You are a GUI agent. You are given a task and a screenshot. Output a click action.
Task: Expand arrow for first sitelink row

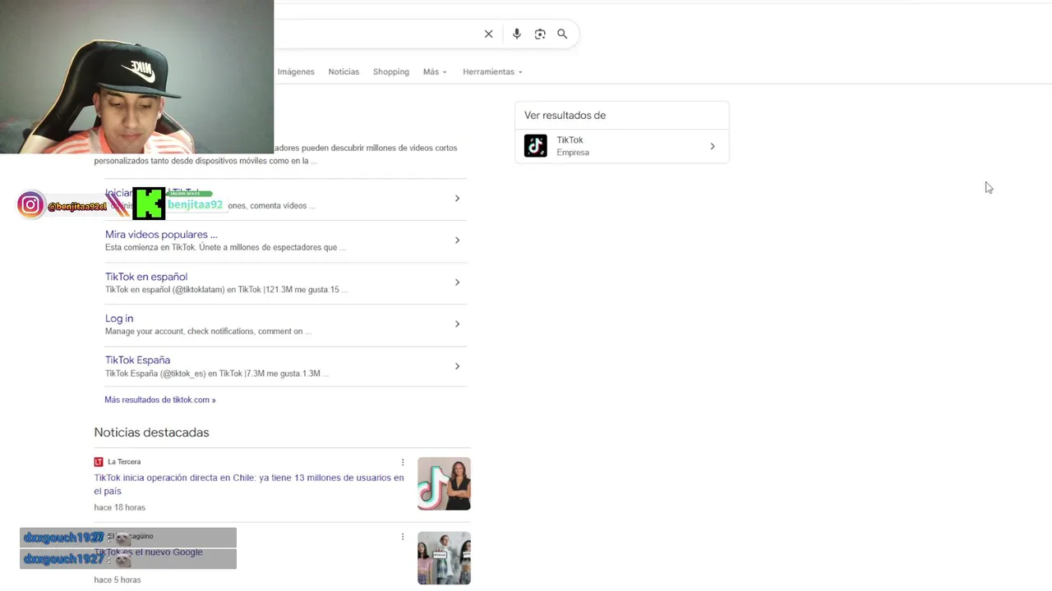(457, 198)
